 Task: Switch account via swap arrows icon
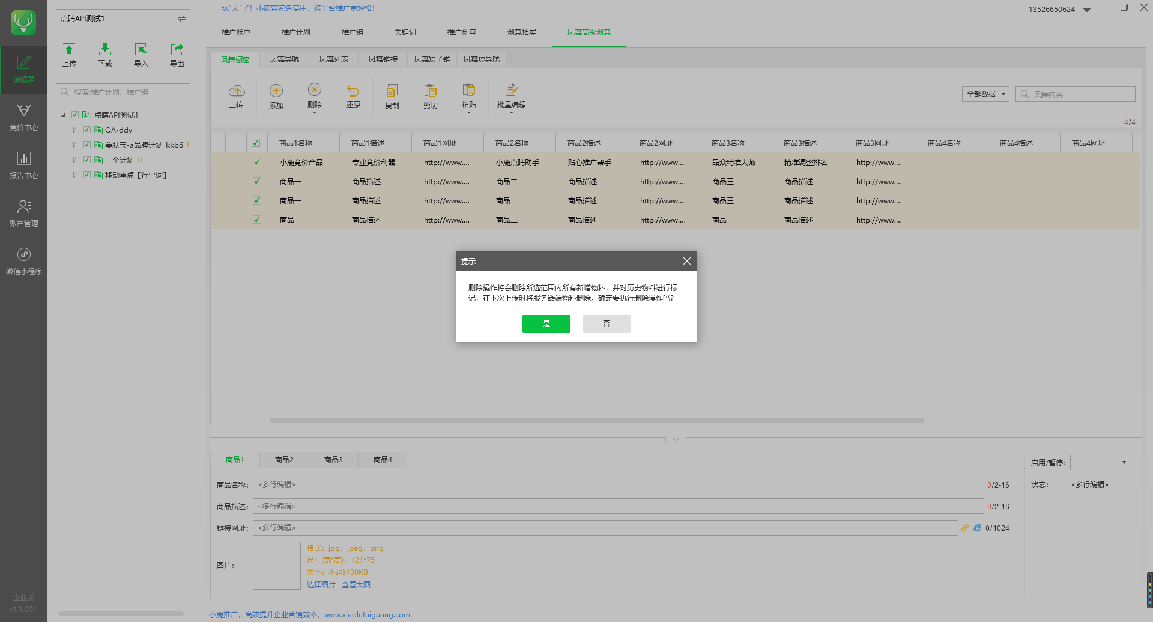[181, 19]
